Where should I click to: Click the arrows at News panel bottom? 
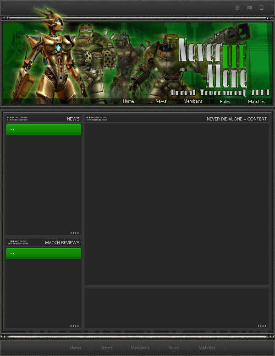point(75,233)
